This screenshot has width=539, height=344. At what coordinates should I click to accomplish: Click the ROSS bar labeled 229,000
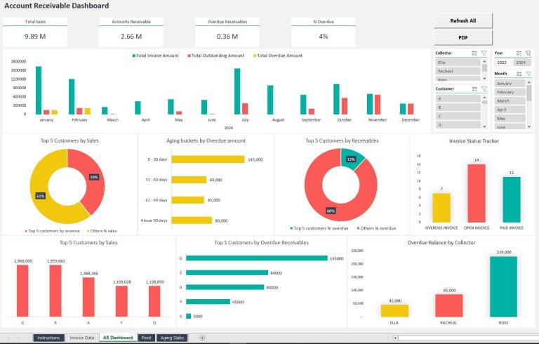[x=504, y=286]
